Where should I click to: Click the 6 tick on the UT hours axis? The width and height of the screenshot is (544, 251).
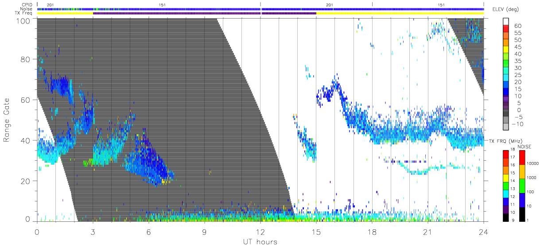(149, 232)
